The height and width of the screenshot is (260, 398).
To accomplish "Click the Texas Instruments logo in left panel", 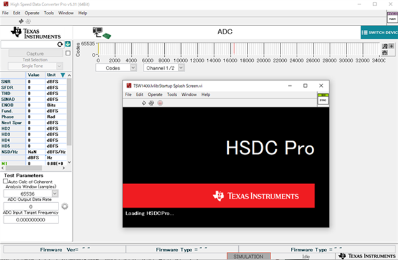I will tap(35, 33).
